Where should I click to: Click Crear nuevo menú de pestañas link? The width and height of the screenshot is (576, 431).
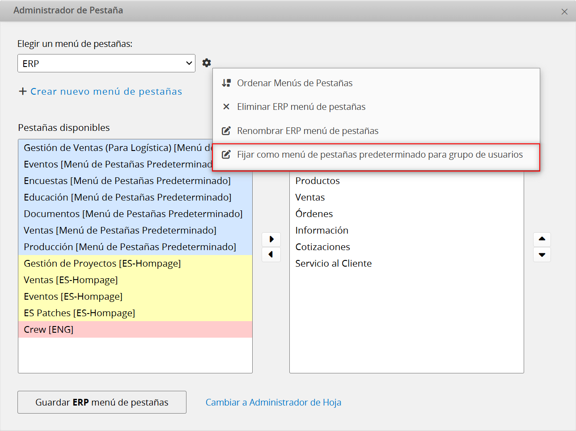click(x=106, y=92)
